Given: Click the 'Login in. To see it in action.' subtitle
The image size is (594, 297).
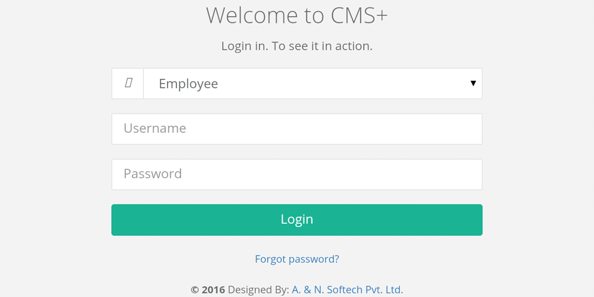Looking at the screenshot, I should (x=296, y=46).
